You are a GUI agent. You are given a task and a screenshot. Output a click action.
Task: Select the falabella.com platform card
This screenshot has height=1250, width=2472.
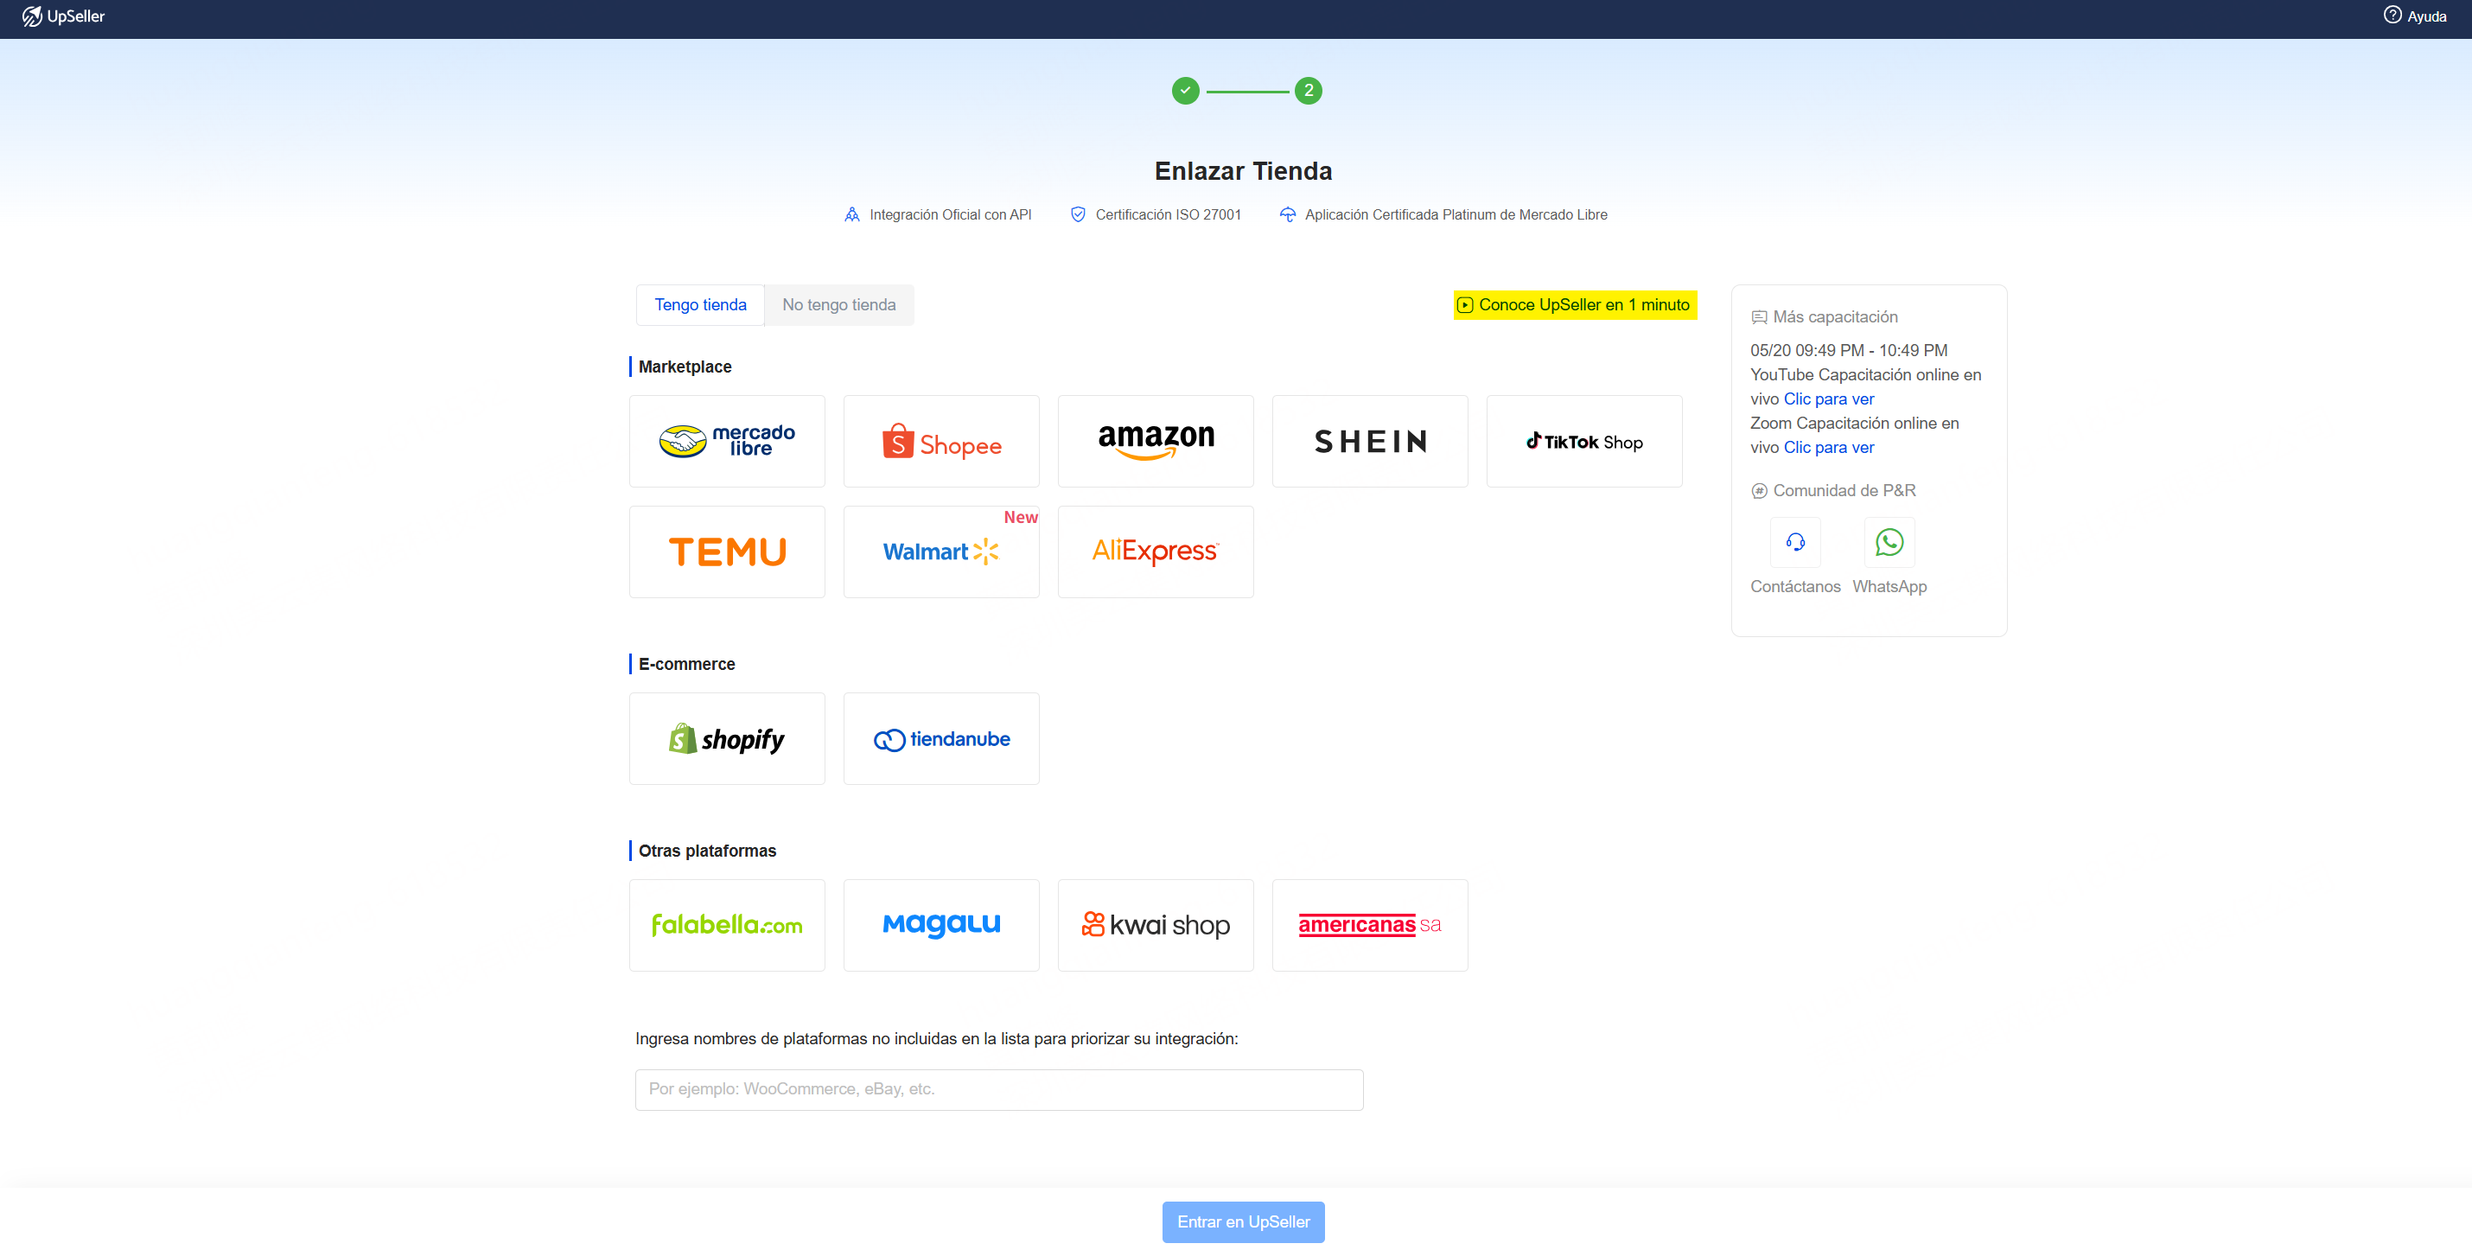point(726,926)
